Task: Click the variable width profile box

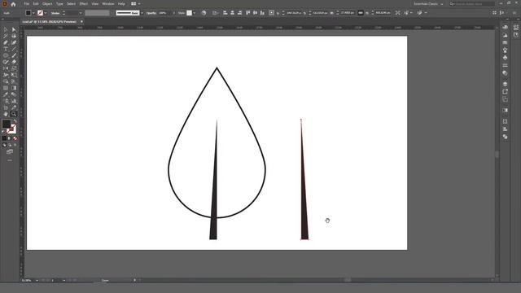Action: pos(97,13)
